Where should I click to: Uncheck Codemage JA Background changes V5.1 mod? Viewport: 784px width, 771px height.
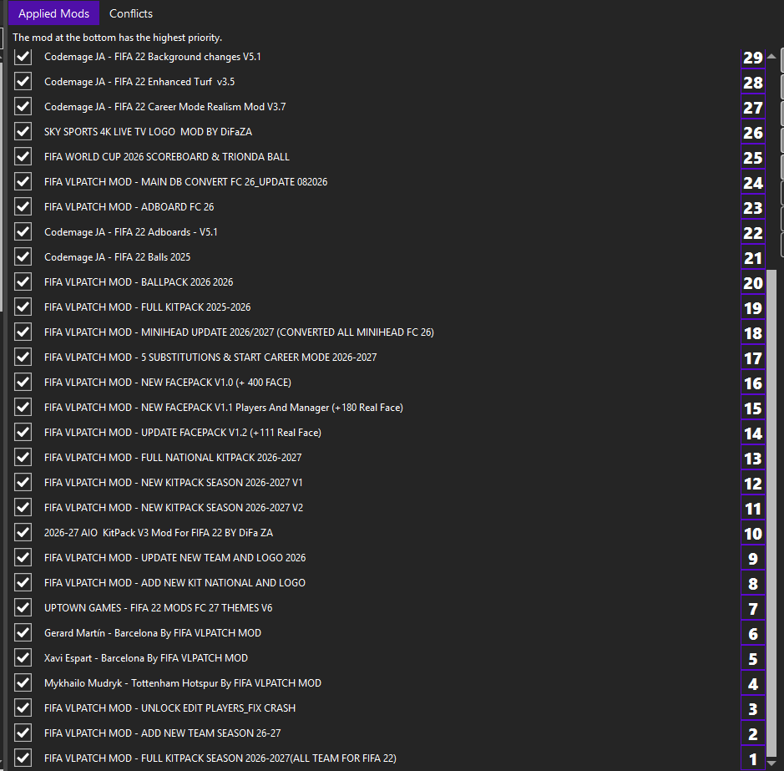(x=23, y=57)
